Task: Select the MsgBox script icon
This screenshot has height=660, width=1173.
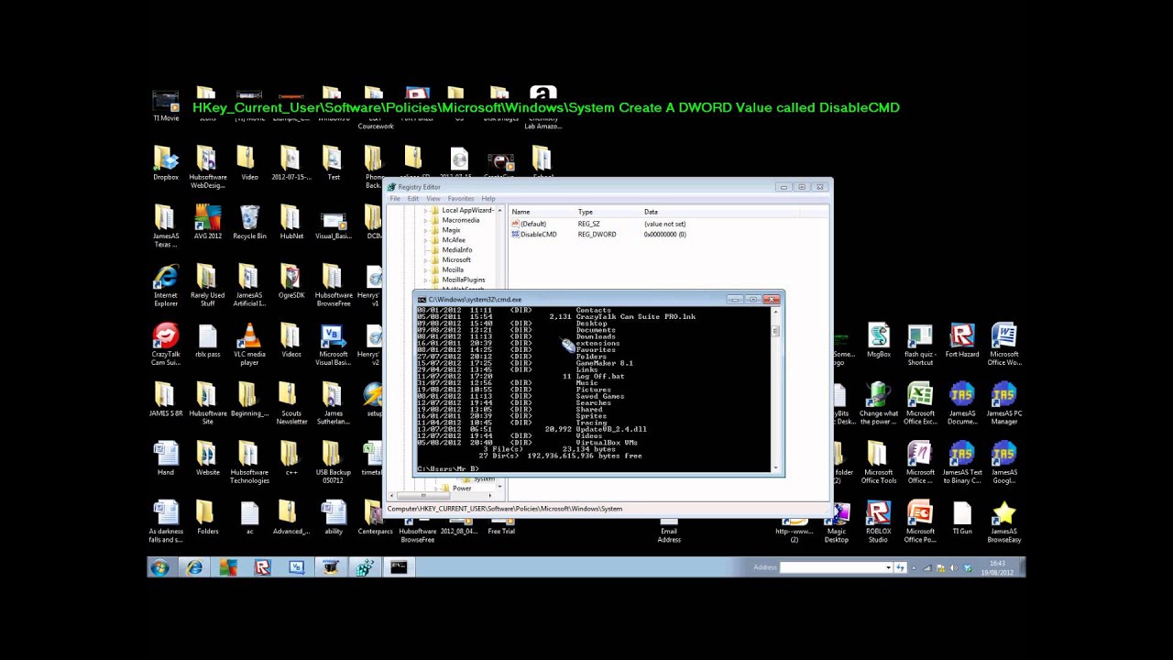Action: point(879,340)
